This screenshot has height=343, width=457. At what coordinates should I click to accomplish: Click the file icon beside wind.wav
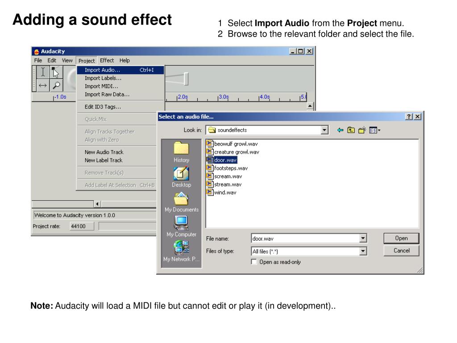[210, 192]
